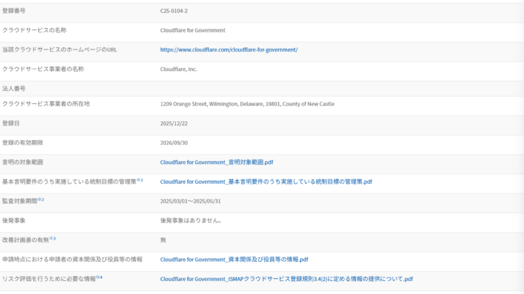Click the 登録日 label
Viewport: 524px width, 294px height.
[11, 123]
